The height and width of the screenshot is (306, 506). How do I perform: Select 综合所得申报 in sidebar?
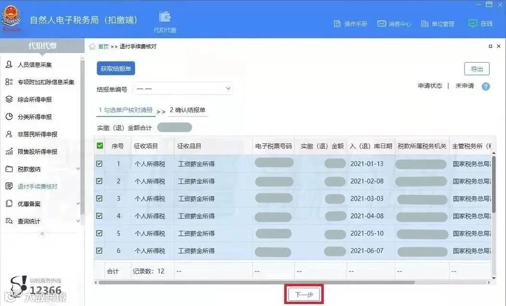coord(35,100)
